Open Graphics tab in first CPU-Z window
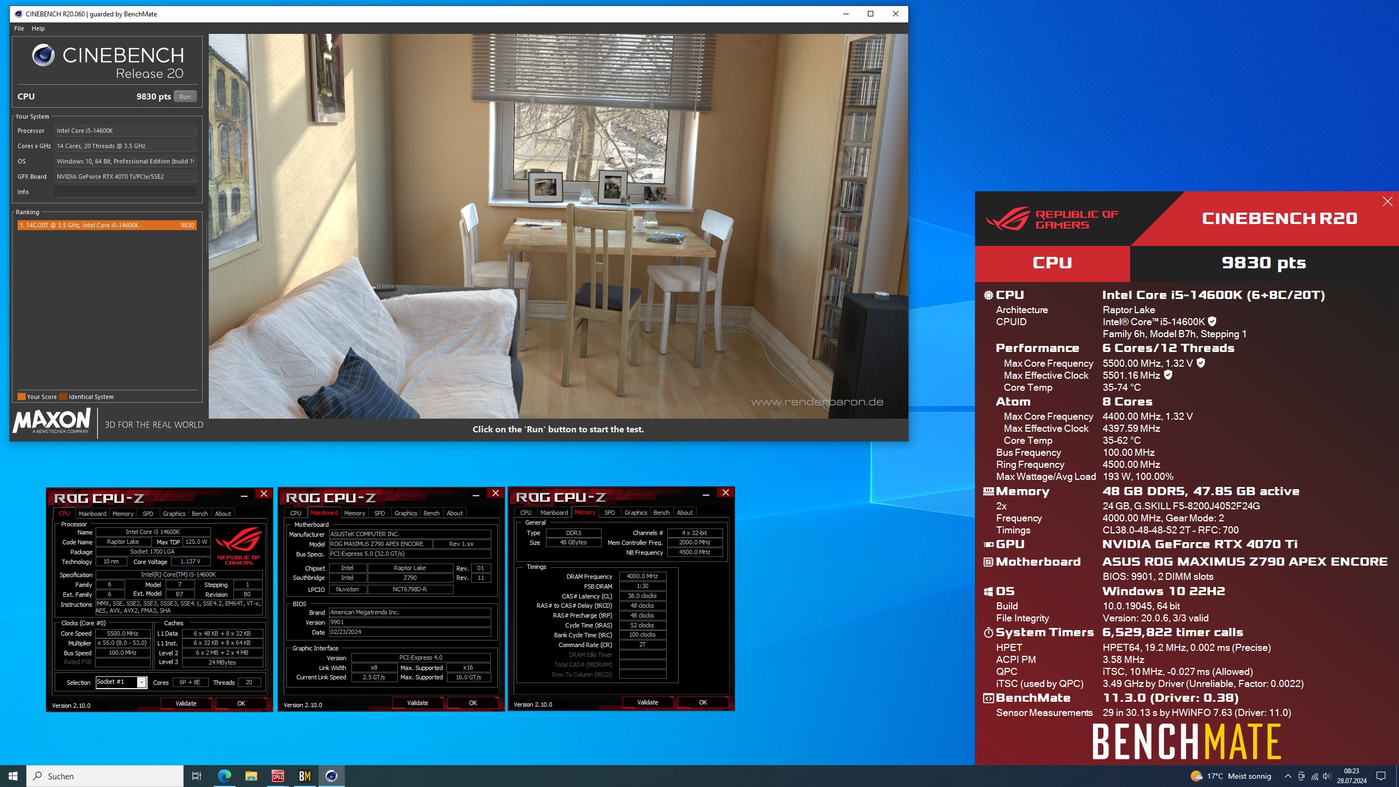The image size is (1399, 787). click(x=174, y=514)
